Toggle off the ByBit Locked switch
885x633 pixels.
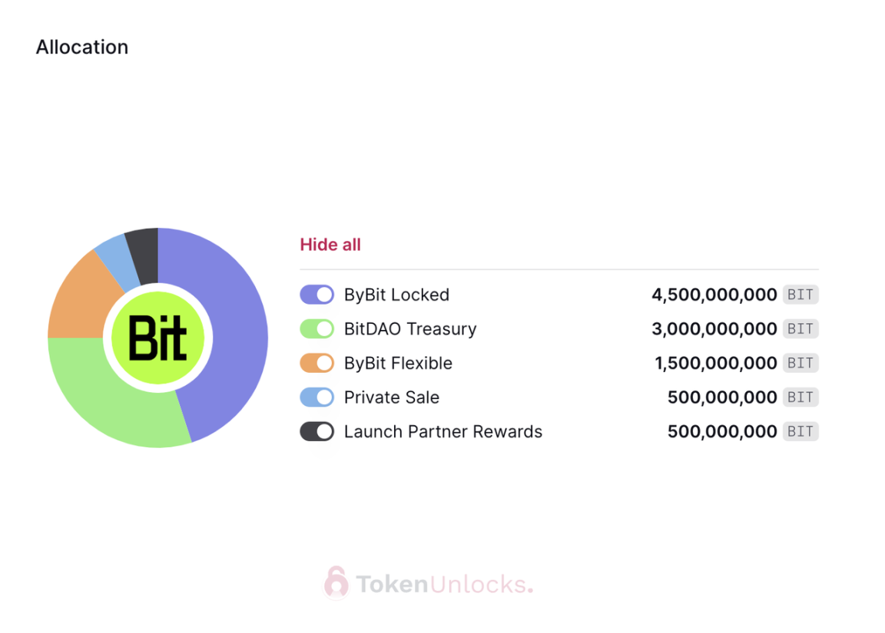[317, 294]
